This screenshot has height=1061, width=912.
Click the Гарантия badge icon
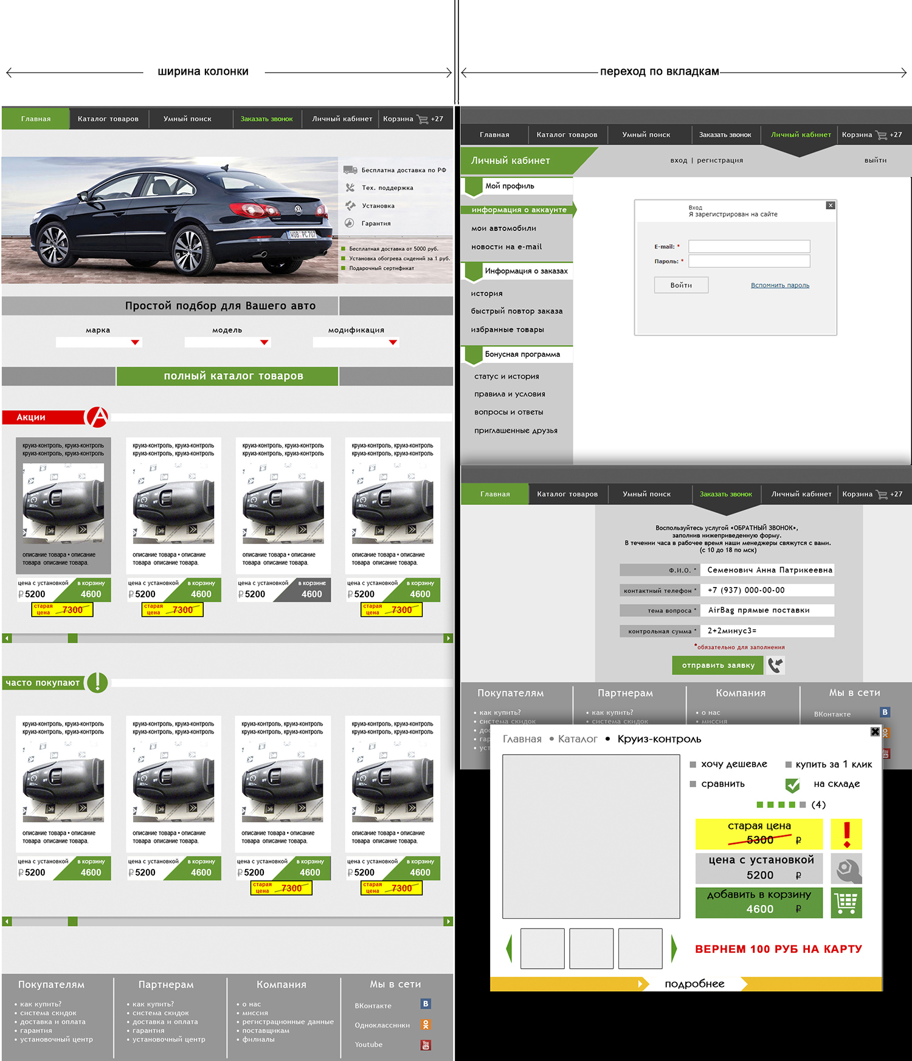pos(350,223)
